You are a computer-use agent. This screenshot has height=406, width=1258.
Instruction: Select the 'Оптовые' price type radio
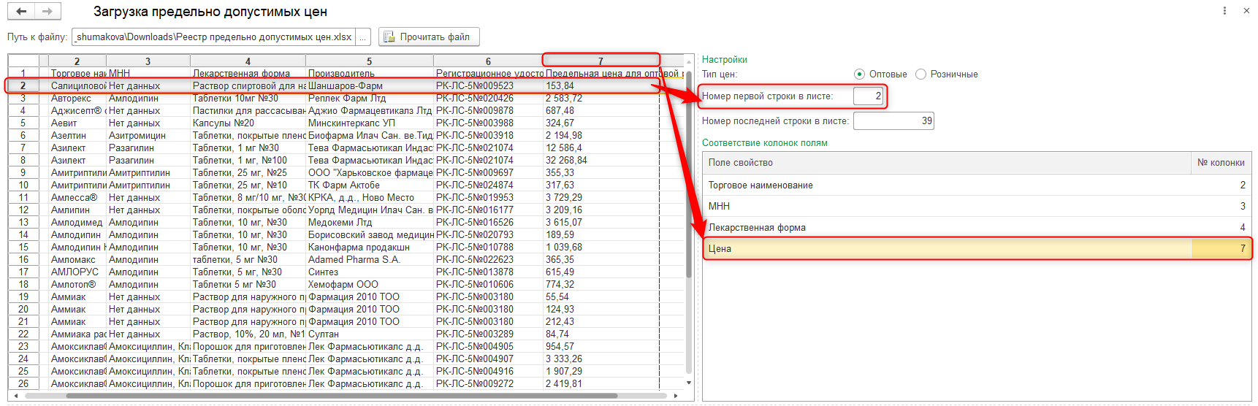(x=860, y=74)
